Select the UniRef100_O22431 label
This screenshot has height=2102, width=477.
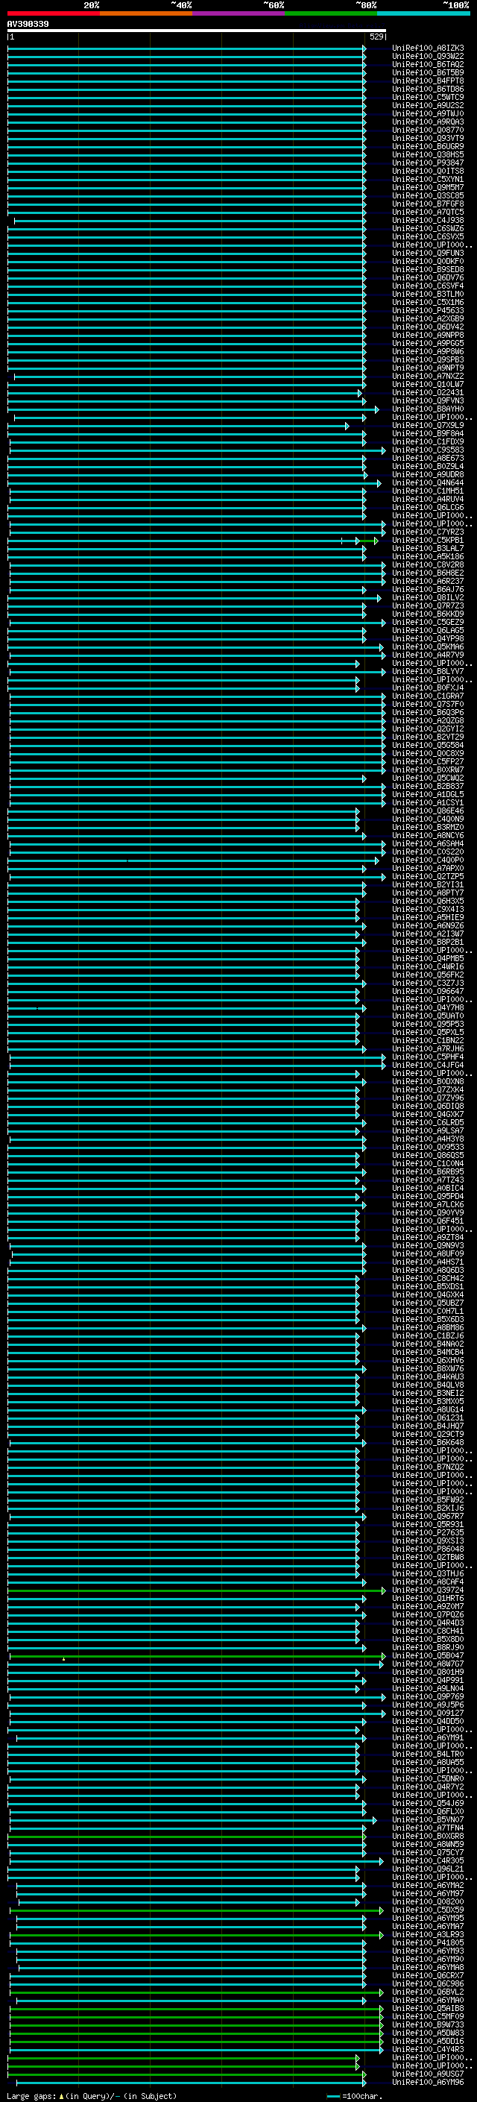click(x=428, y=392)
